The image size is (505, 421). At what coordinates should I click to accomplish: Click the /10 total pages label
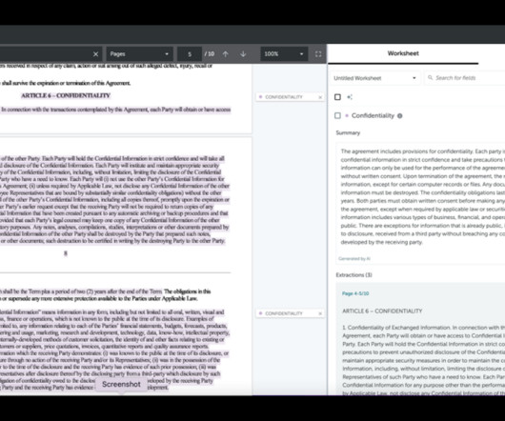(210, 54)
